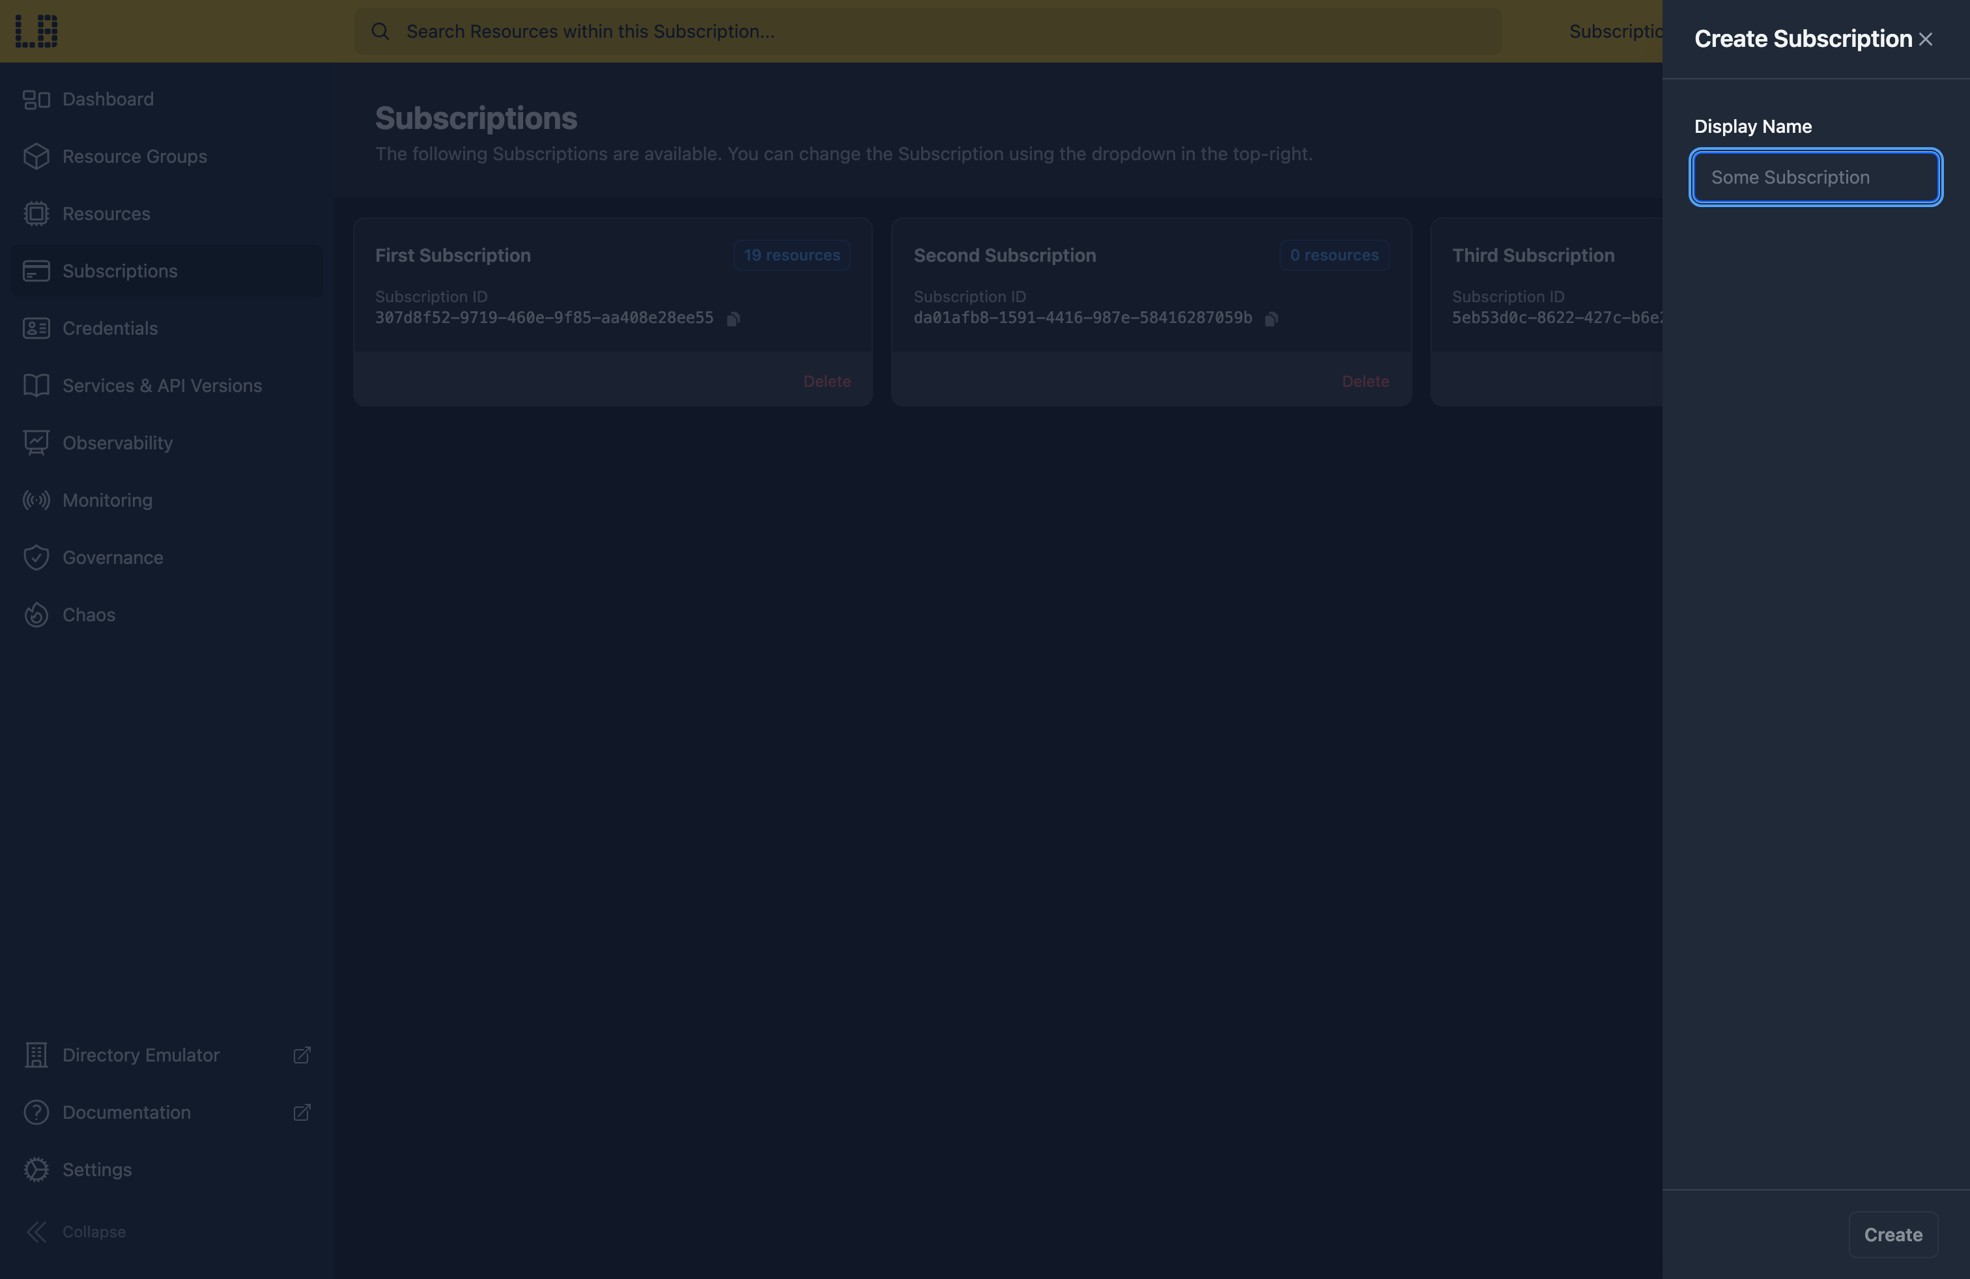Open the Governance sidebar item

pos(167,557)
